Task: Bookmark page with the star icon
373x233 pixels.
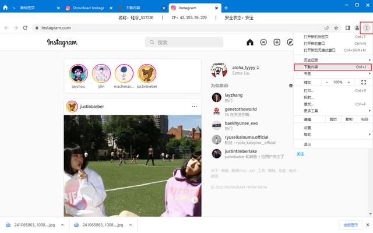Action: 336,28
